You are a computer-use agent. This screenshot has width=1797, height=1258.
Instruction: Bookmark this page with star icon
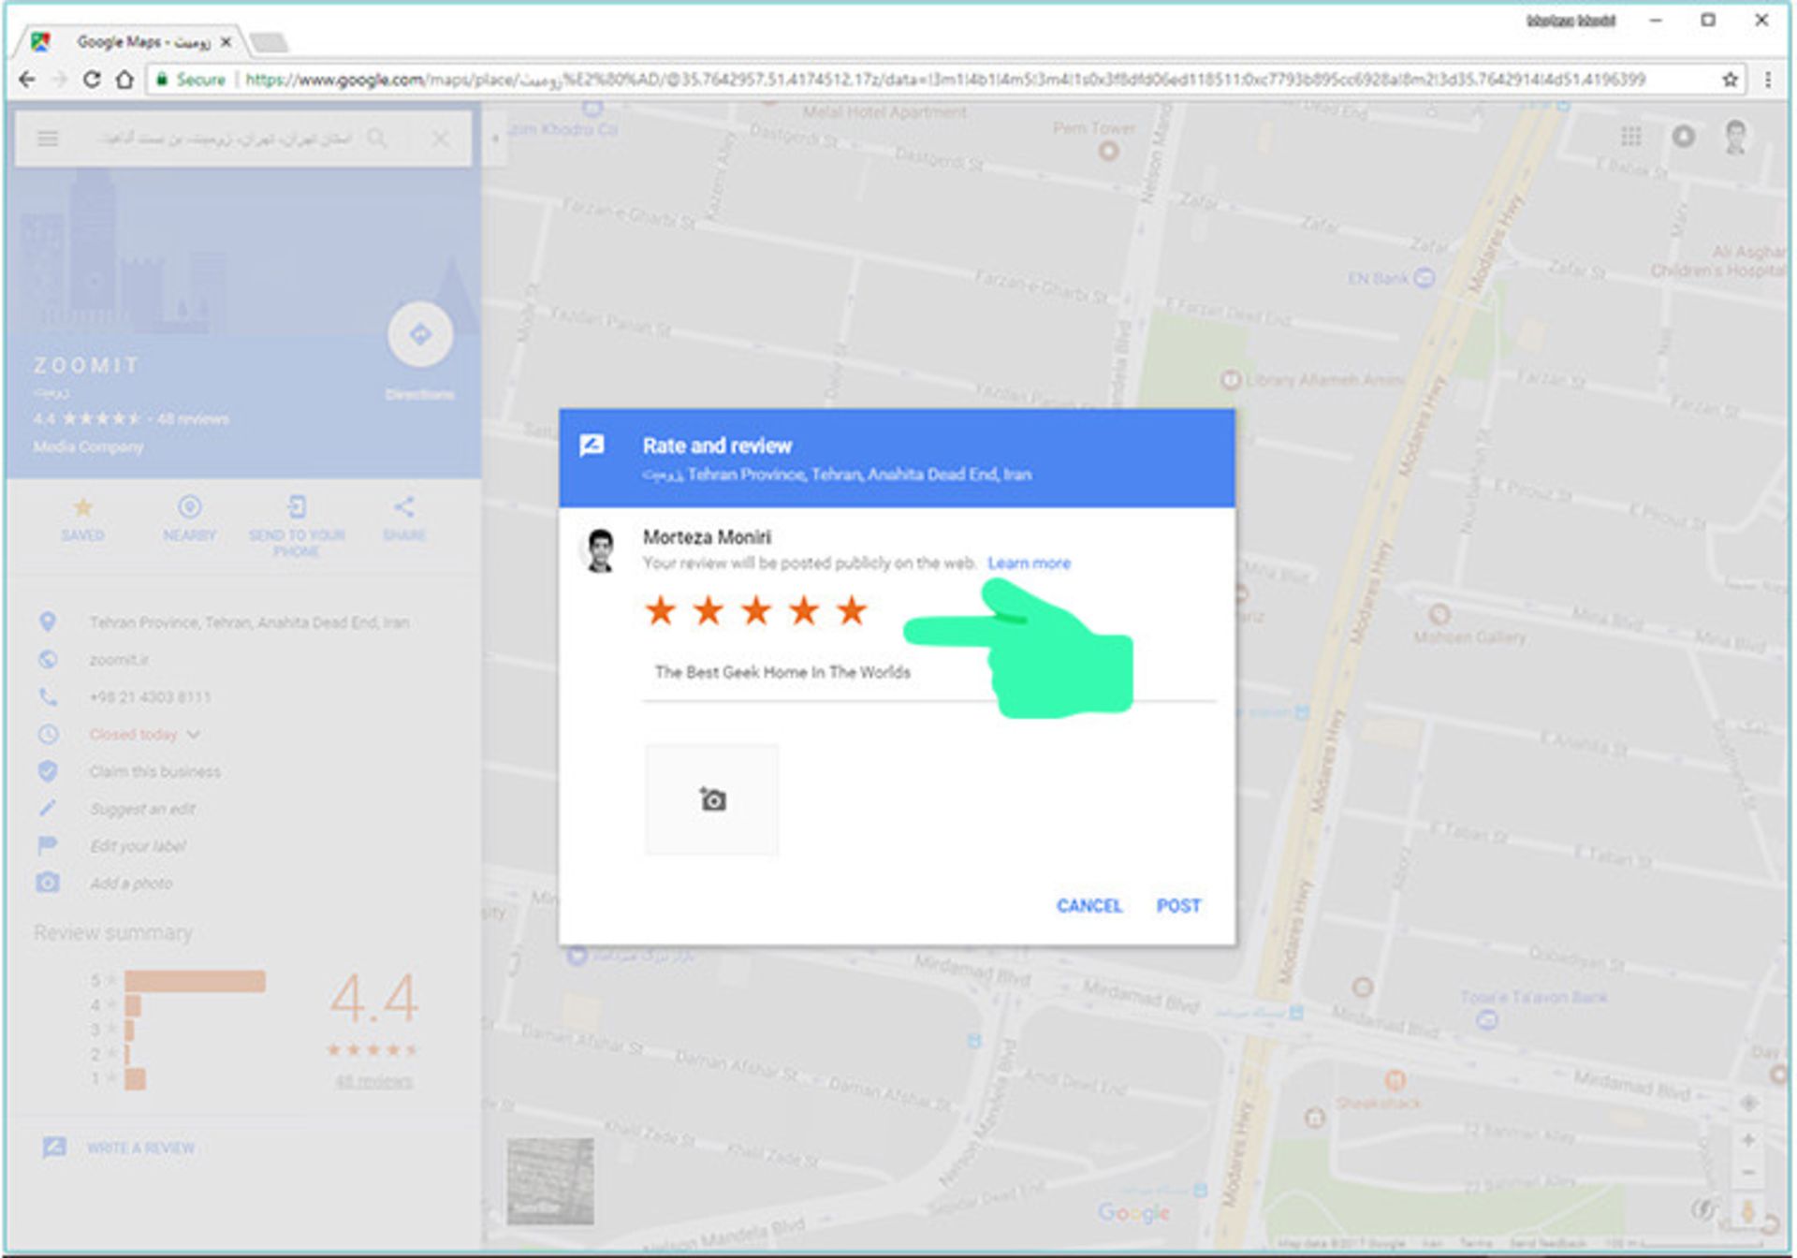pos(1730,80)
